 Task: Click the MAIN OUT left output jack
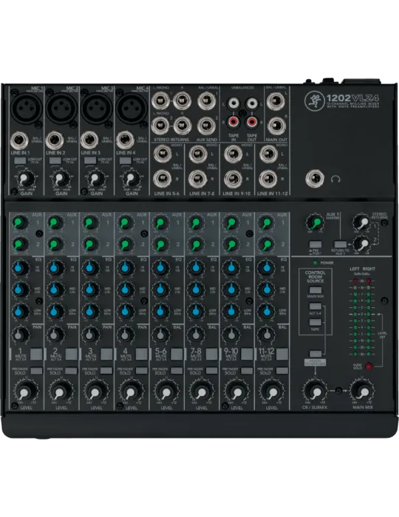tap(276, 101)
